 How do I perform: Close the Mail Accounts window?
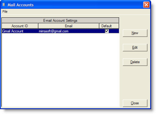146,5
